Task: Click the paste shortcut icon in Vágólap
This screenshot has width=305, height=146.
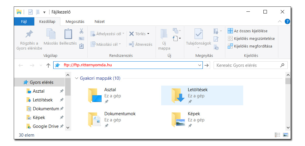Action: coord(81,46)
